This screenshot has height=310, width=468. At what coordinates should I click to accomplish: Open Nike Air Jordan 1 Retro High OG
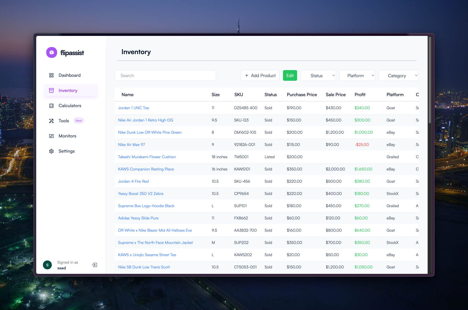coord(145,120)
